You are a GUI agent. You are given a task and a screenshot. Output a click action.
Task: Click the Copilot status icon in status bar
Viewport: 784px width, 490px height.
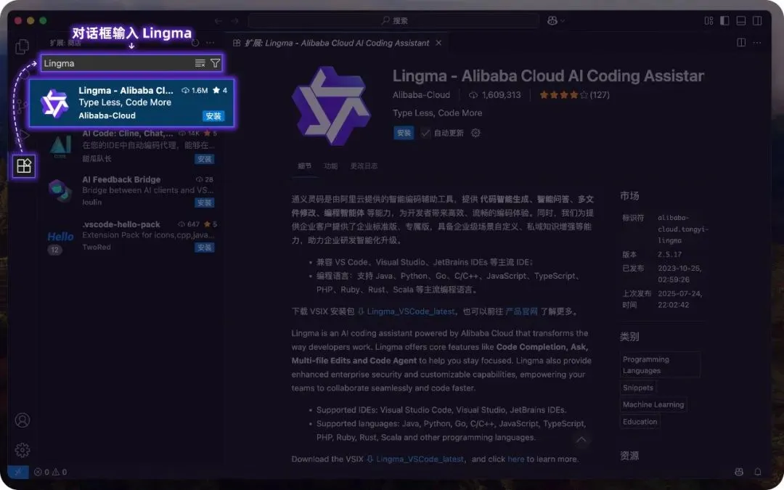[739, 472]
